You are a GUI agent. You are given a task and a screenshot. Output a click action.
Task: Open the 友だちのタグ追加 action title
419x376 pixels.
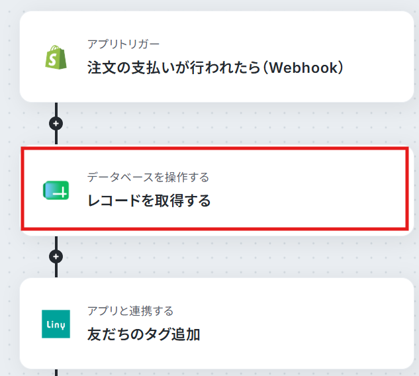(x=144, y=334)
